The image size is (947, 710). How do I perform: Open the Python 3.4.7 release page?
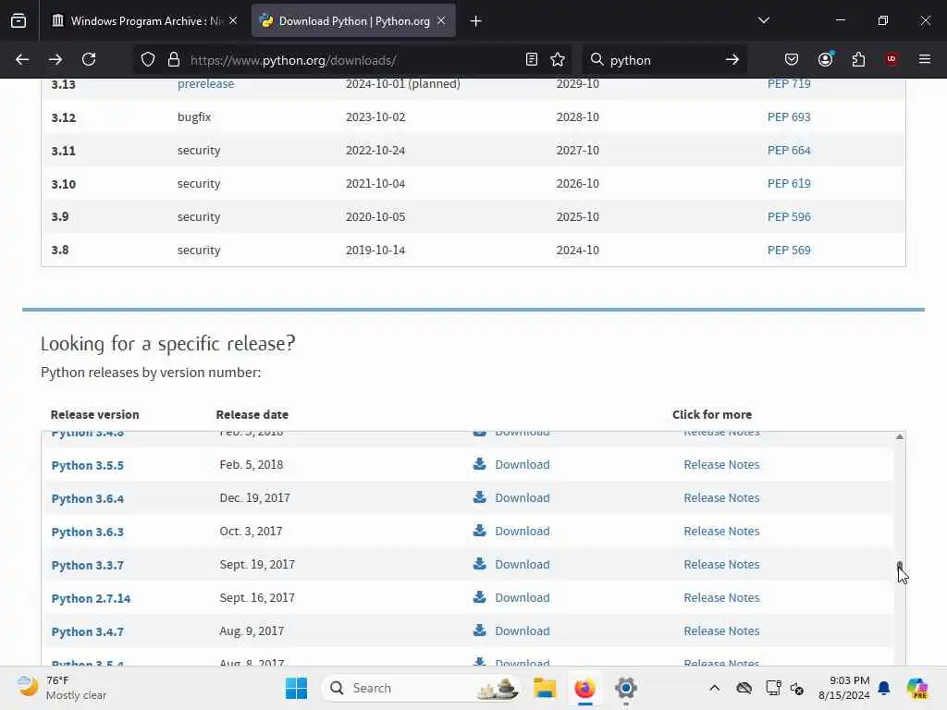pos(88,631)
